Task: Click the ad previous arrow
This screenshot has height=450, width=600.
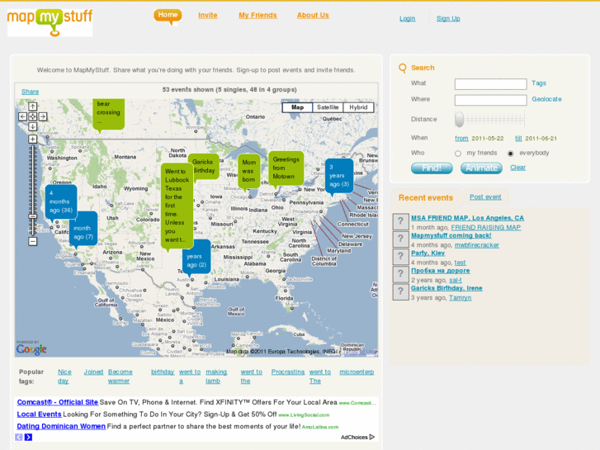Action: [19, 437]
